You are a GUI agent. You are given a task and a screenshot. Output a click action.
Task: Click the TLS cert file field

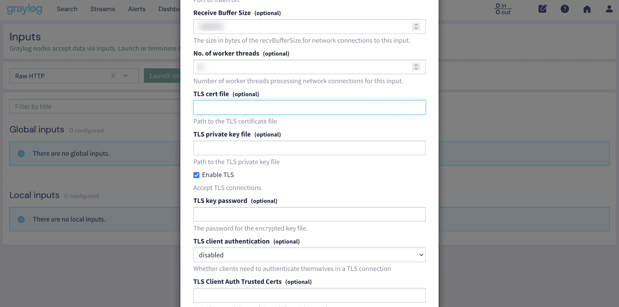(309, 107)
